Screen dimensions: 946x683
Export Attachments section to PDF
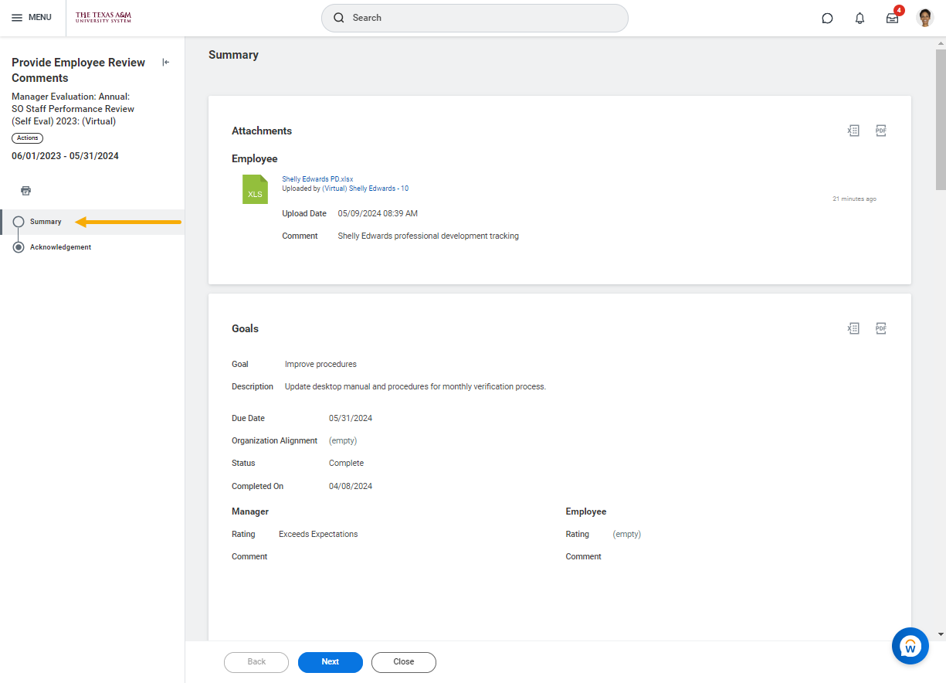coord(880,131)
